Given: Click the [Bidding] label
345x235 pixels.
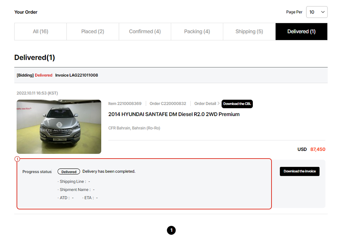Looking at the screenshot, I should pyautogui.click(x=25, y=75).
